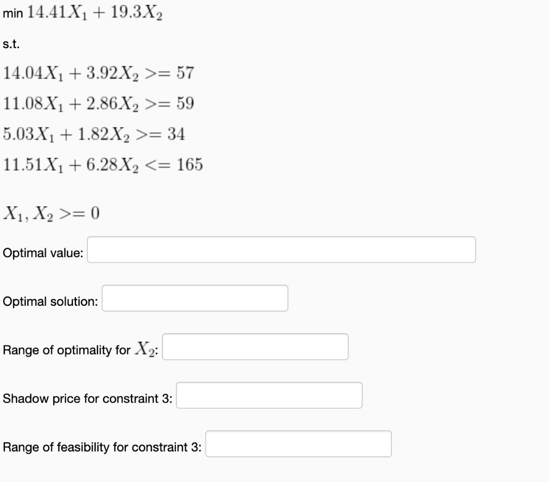Viewport: 549px width, 482px height.
Task: Click the fourth constraint 11.51X1 + 6.28X2 <= 165
Action: coord(102,165)
